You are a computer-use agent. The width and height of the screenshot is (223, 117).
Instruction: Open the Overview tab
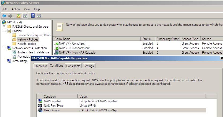click(41, 66)
